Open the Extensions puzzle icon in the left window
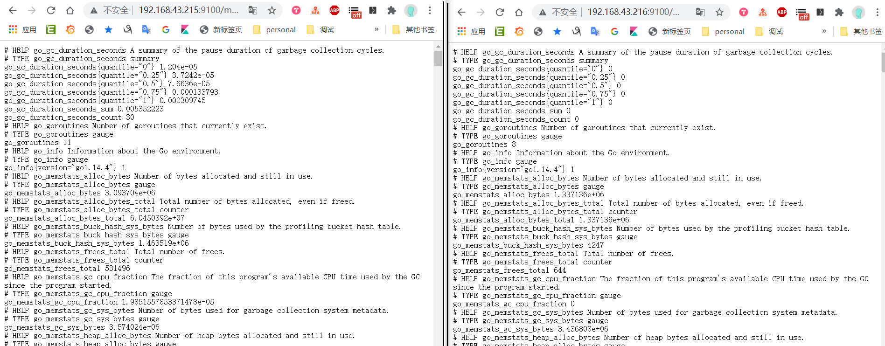 tap(392, 10)
